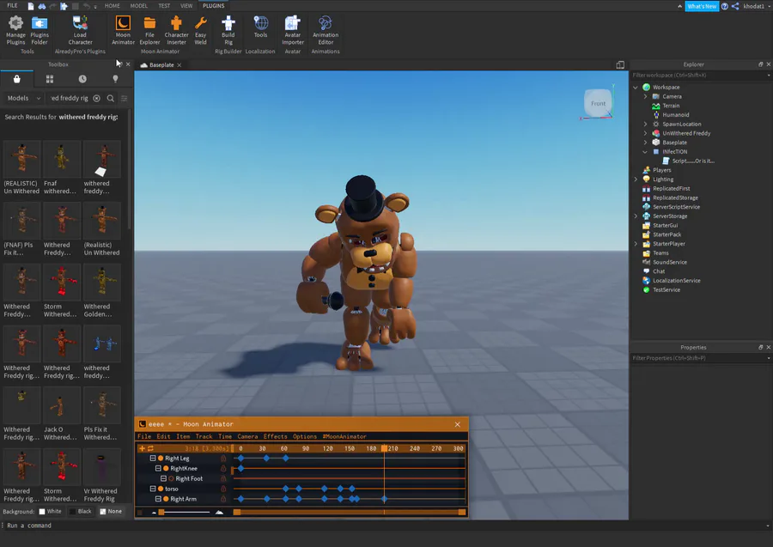Select None toolbox background
773x547 pixels.
tap(111, 512)
